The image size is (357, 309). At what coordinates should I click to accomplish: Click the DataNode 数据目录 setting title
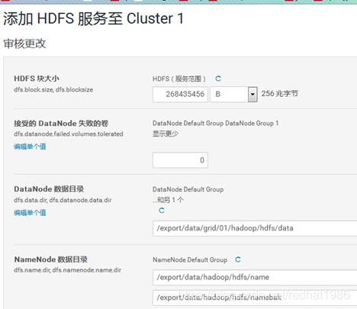tap(49, 189)
